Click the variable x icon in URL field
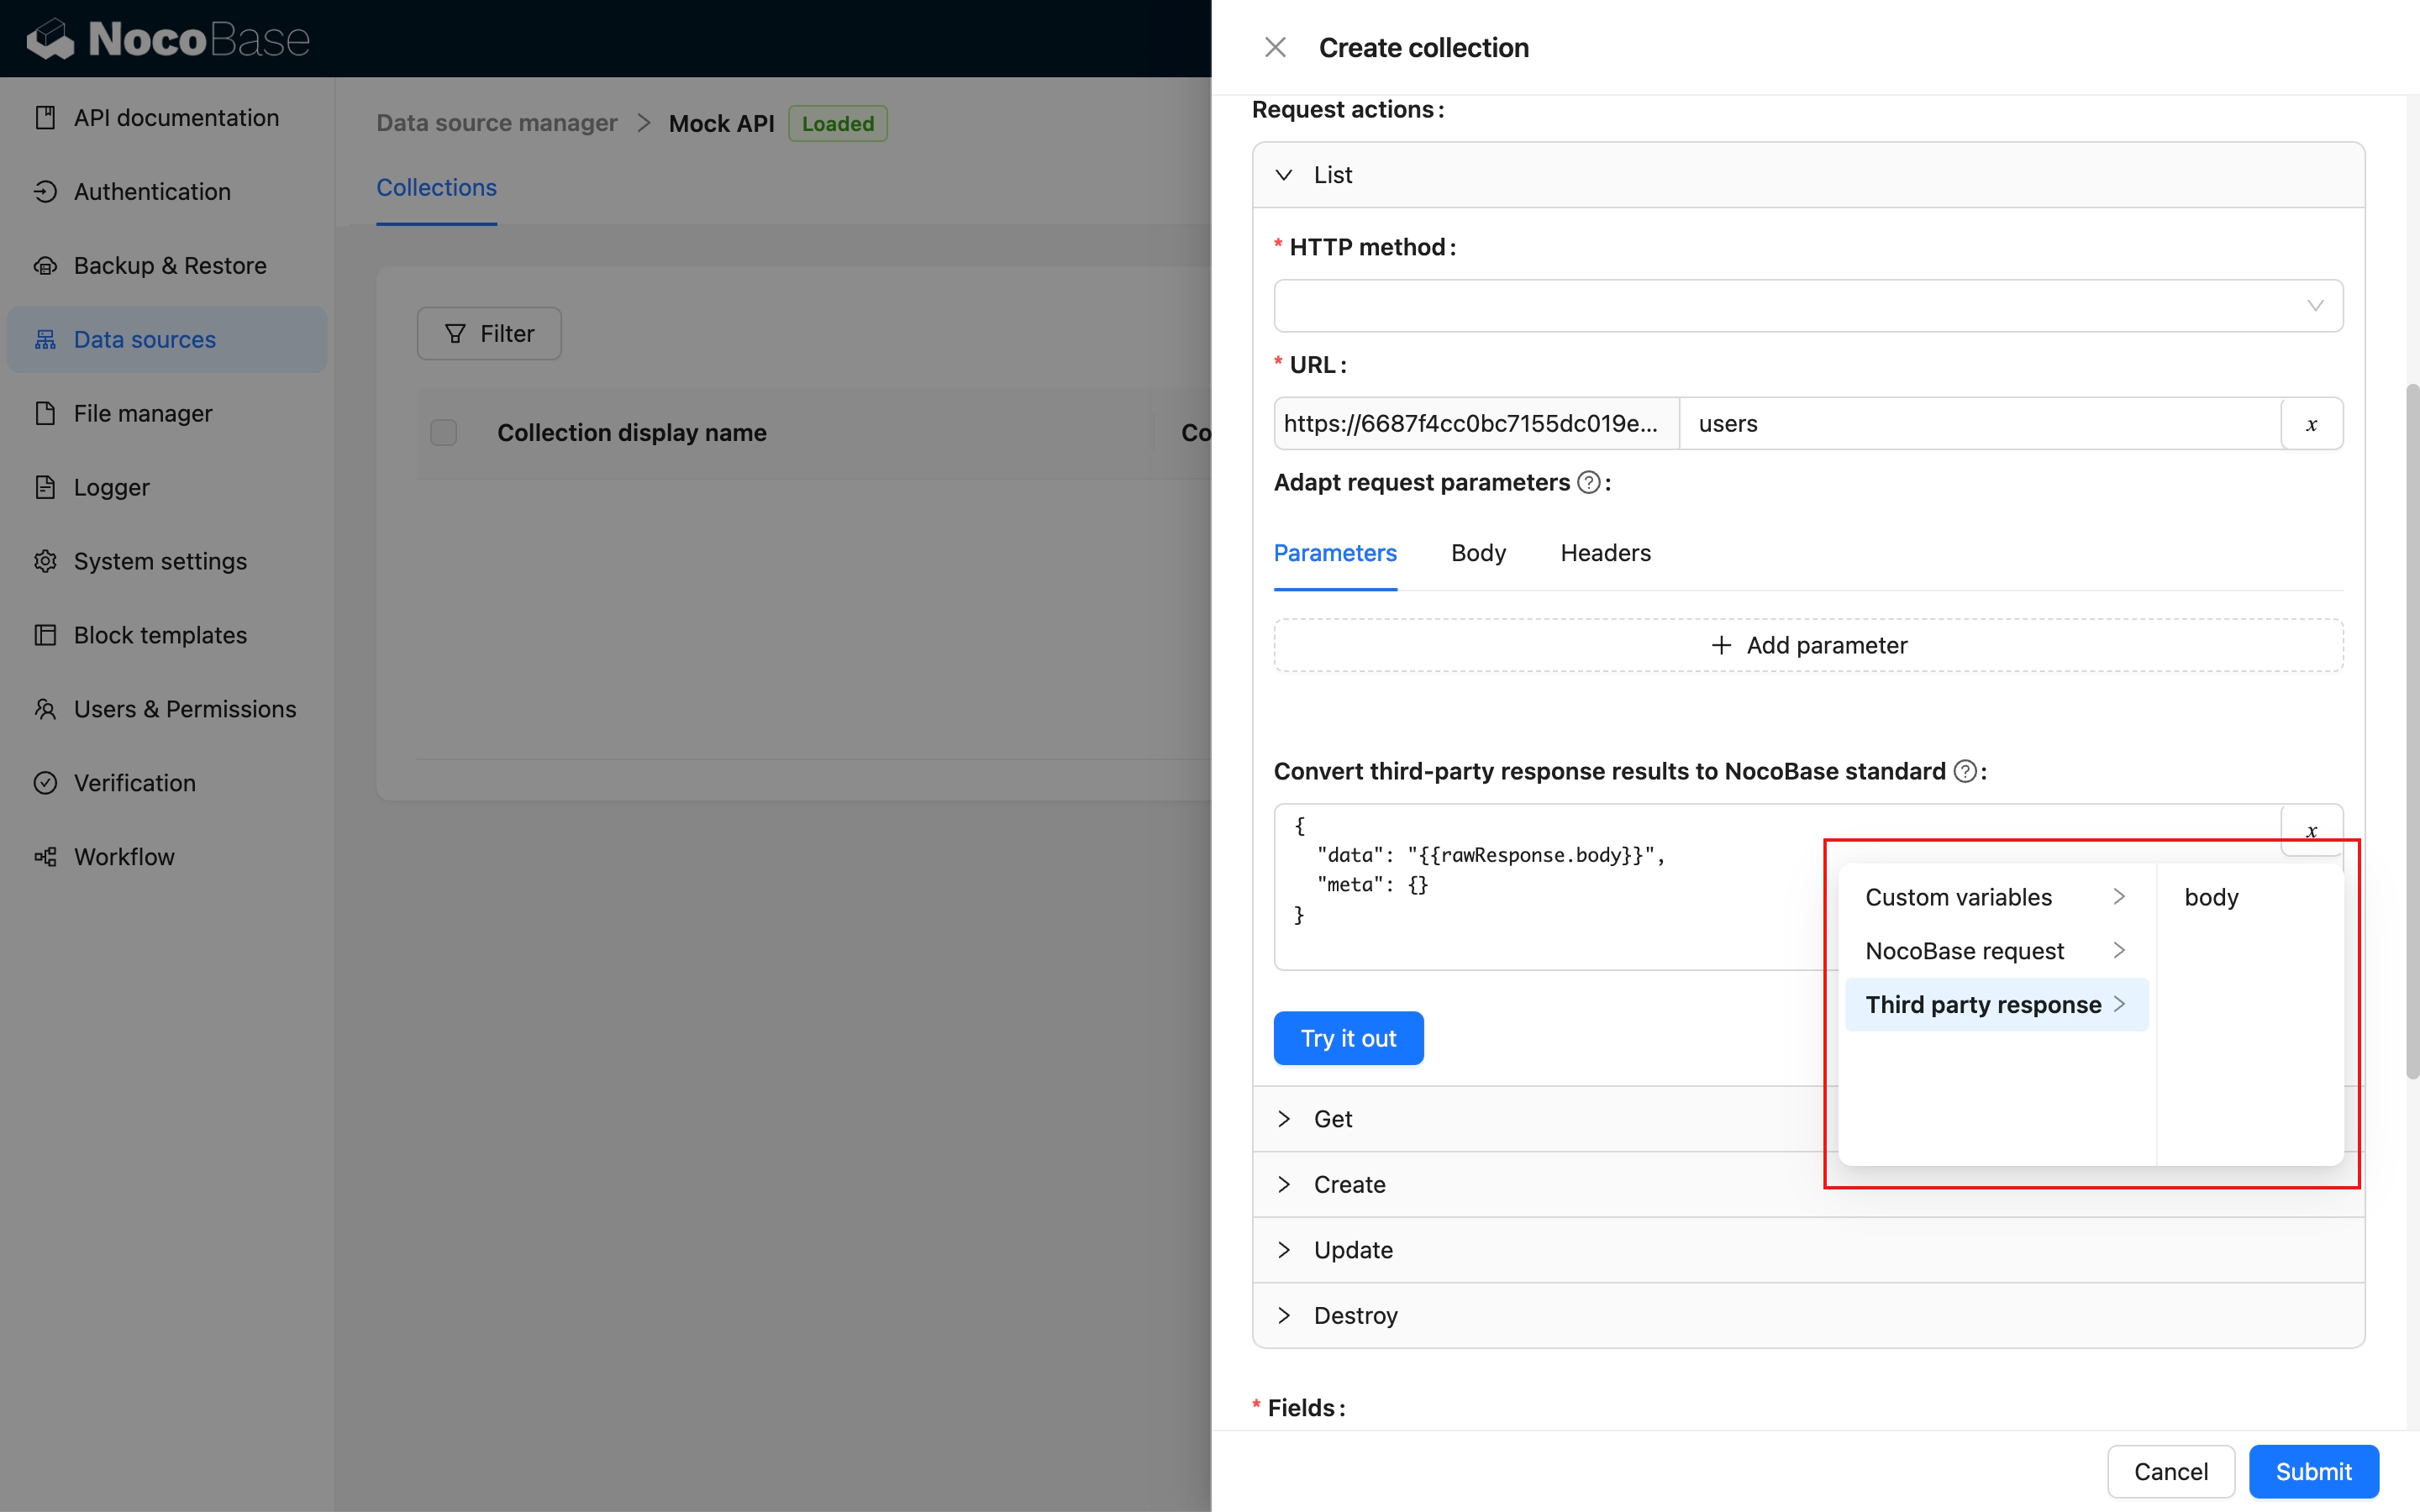 (x=2311, y=424)
